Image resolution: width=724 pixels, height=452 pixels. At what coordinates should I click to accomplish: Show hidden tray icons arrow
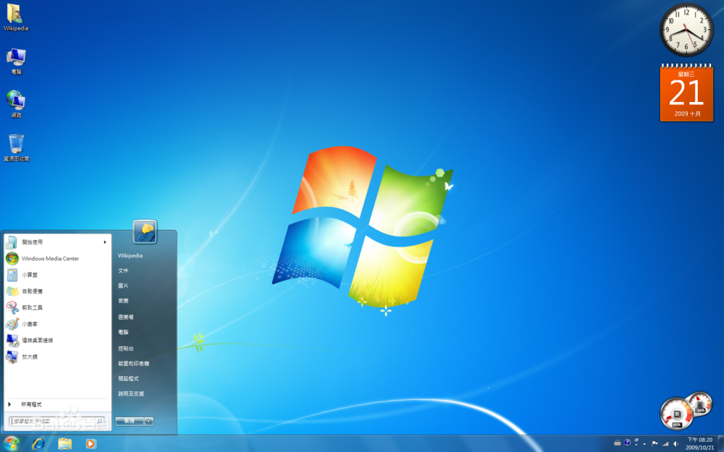pos(644,443)
